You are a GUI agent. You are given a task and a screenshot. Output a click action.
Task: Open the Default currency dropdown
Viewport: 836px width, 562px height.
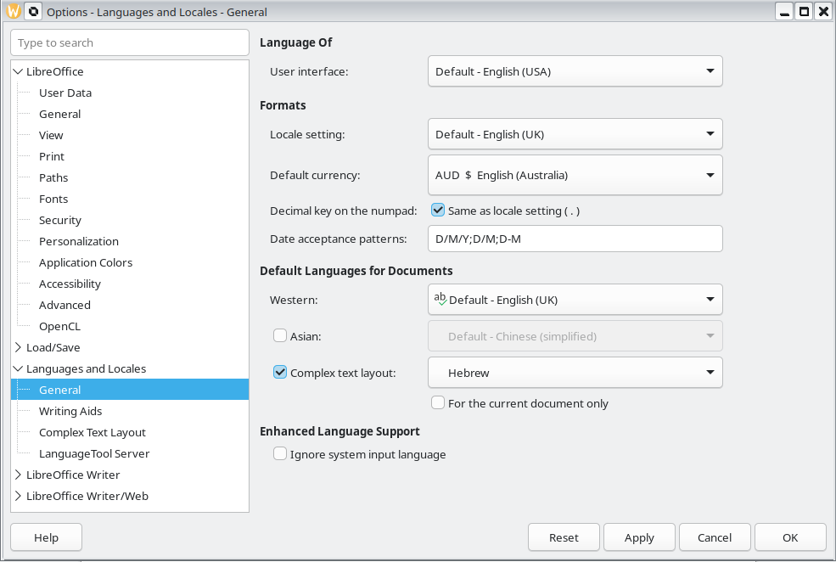pos(575,175)
